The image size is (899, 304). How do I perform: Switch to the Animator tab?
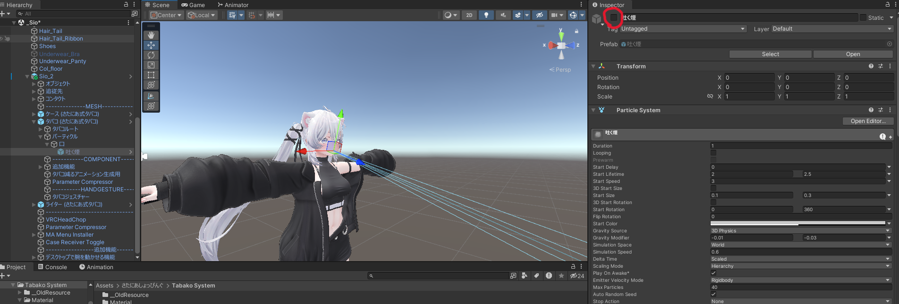233,5
